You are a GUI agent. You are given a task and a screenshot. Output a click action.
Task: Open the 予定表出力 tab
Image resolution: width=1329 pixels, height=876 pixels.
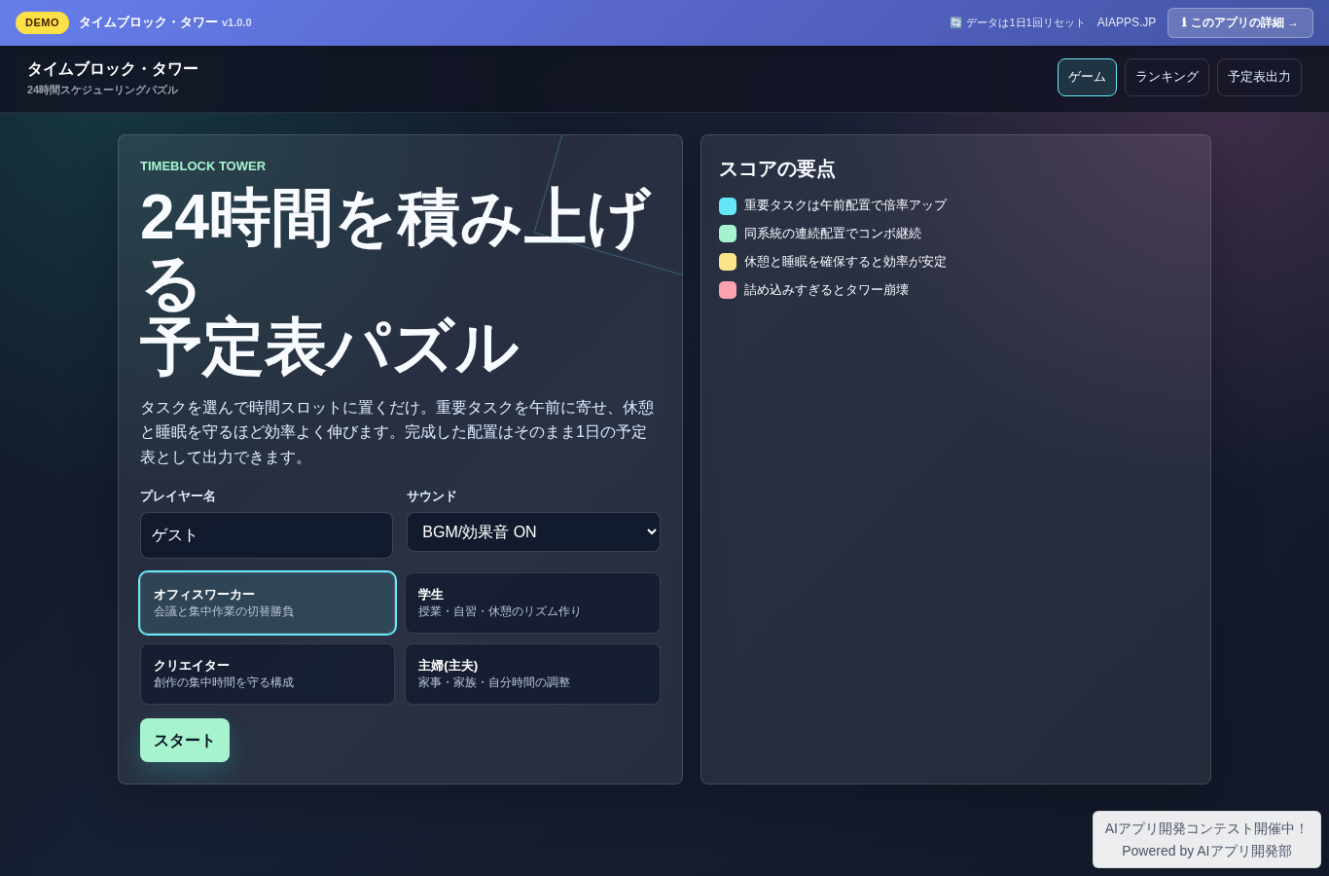[x=1259, y=77]
